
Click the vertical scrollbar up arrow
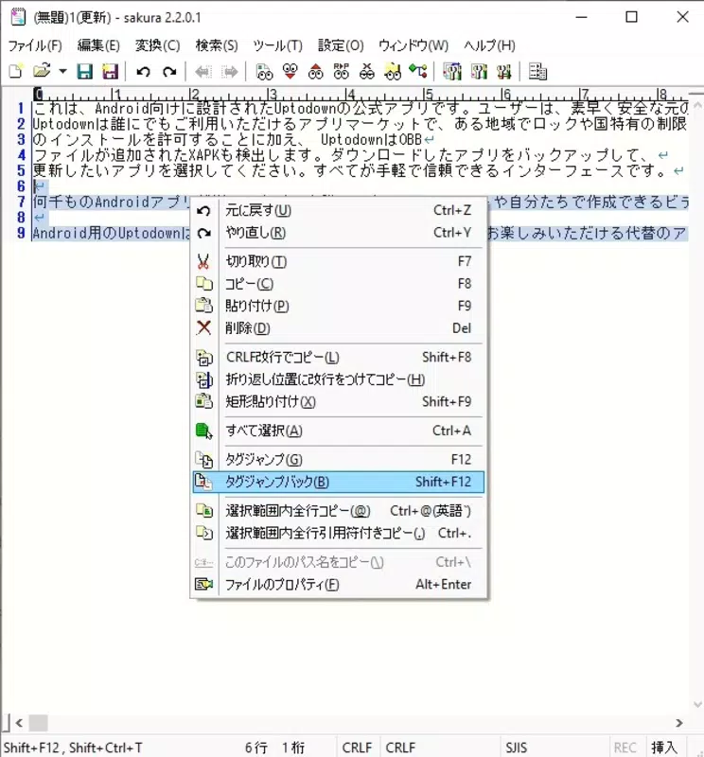[697, 104]
